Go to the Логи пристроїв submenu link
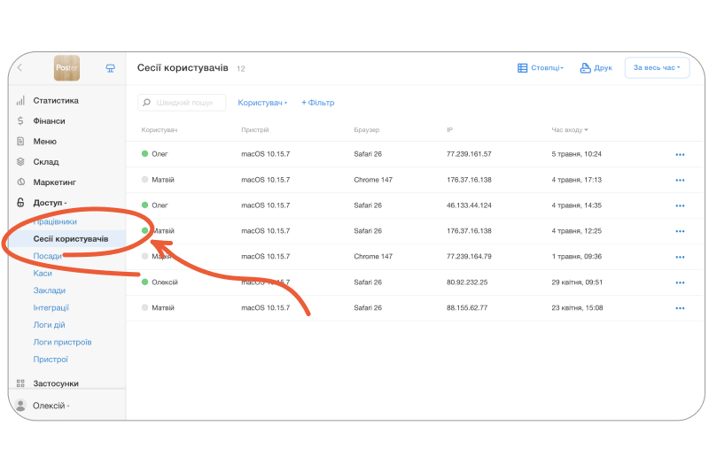Screen dimensions: 709x472 [x=62, y=342]
